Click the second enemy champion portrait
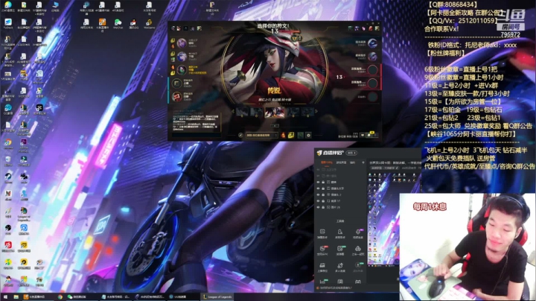This screenshot has height=301, width=536. [372, 57]
